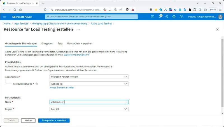Image resolution: width=224 pixels, height=127 pixels.
Task: Open the browser main menu icon
Action: click(220, 10)
